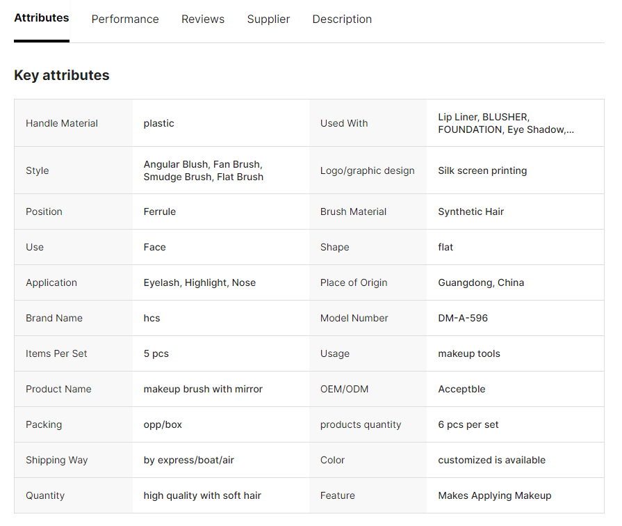Click the shipping way by express/boat/air
The height and width of the screenshot is (526, 622).
click(x=188, y=460)
